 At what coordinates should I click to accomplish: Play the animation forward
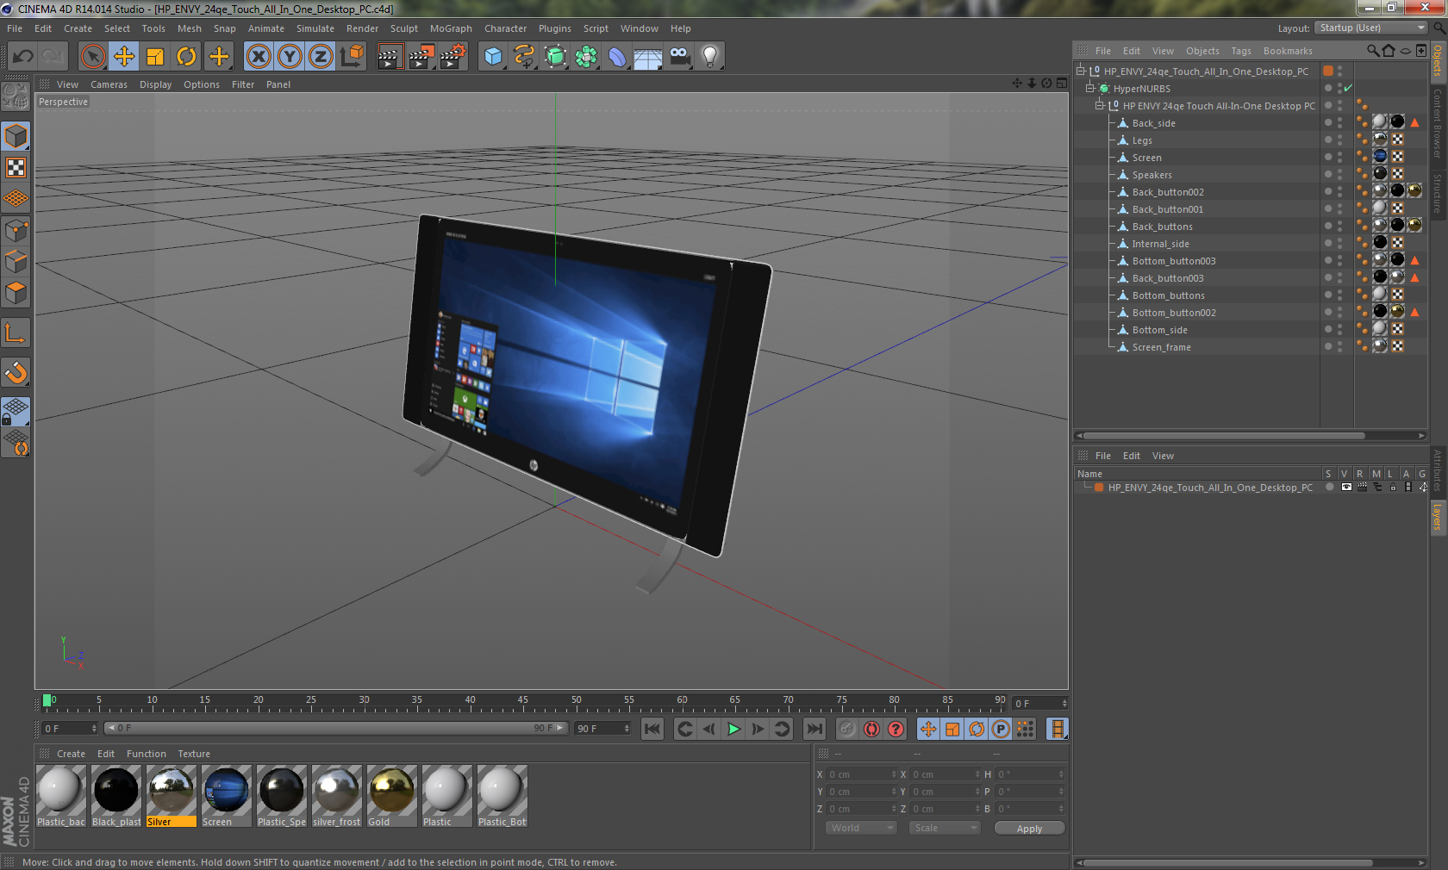[x=733, y=729]
